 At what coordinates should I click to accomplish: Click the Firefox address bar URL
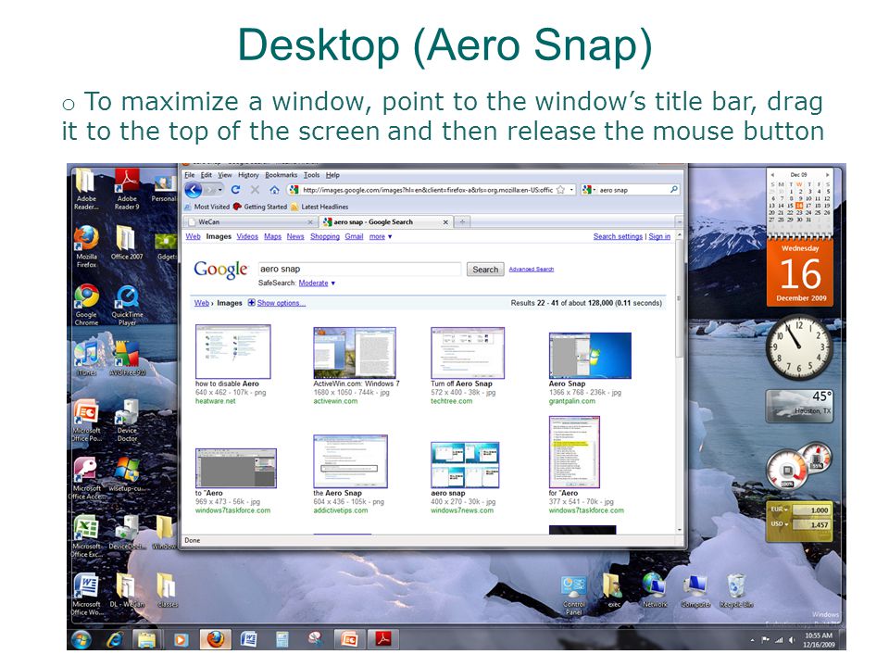click(x=428, y=190)
